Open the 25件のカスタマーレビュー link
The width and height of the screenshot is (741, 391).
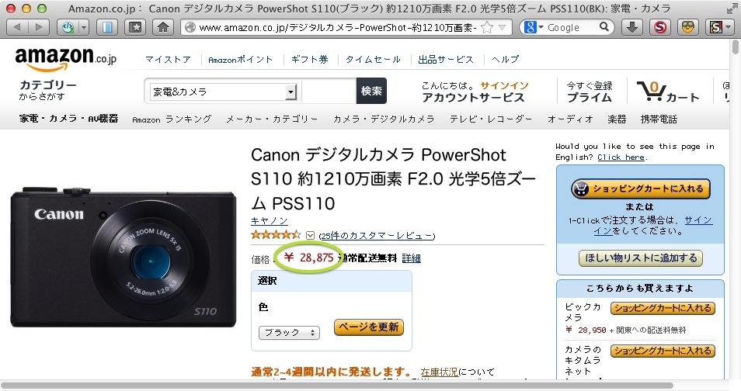point(377,235)
